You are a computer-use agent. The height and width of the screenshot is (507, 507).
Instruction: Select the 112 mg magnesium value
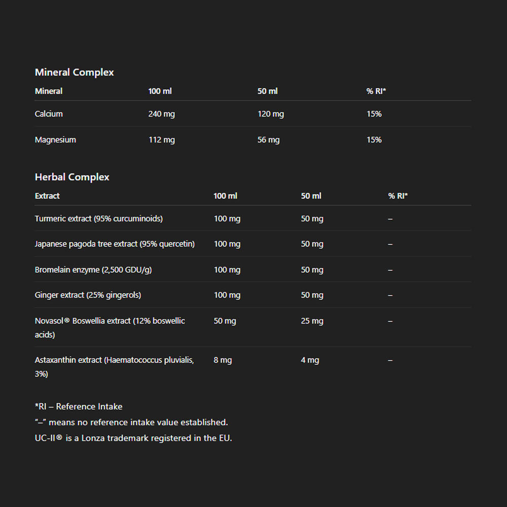pyautogui.click(x=161, y=140)
